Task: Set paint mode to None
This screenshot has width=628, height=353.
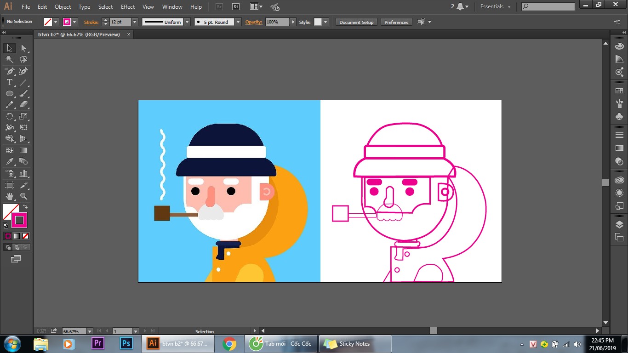Action: point(26,236)
